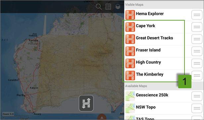Click the Cape York map logo icon
The image size is (204, 120).
[x=130, y=27]
